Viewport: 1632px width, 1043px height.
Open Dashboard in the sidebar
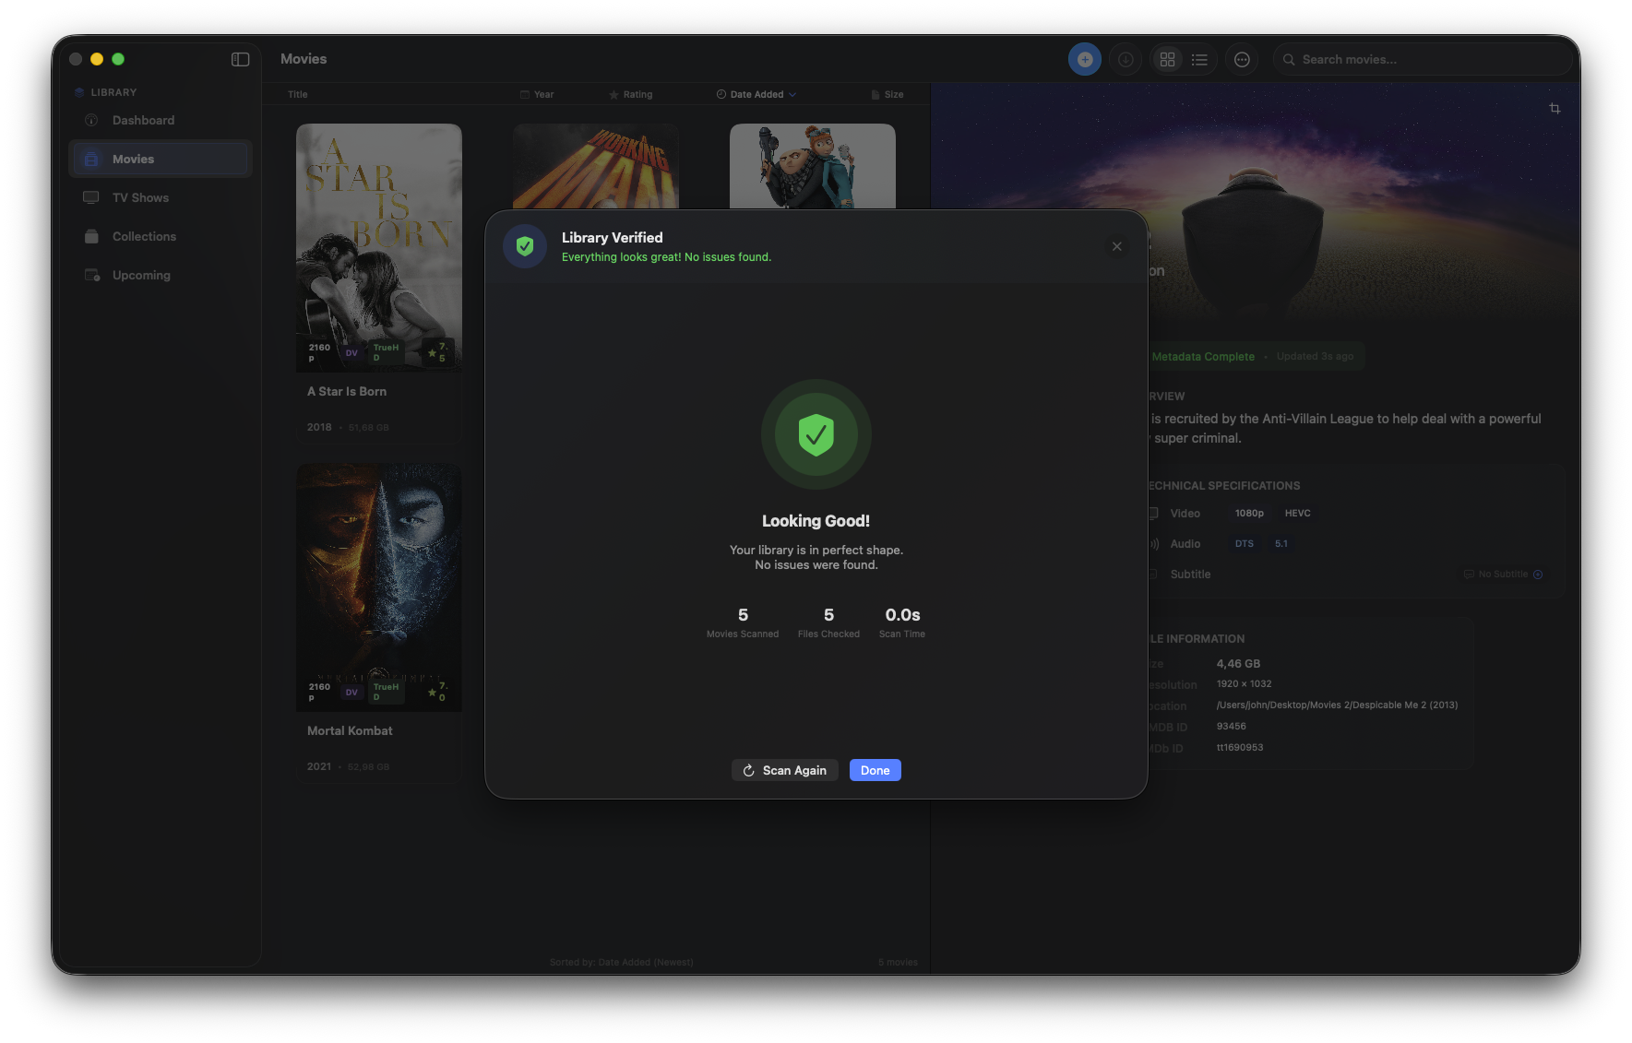click(x=143, y=121)
